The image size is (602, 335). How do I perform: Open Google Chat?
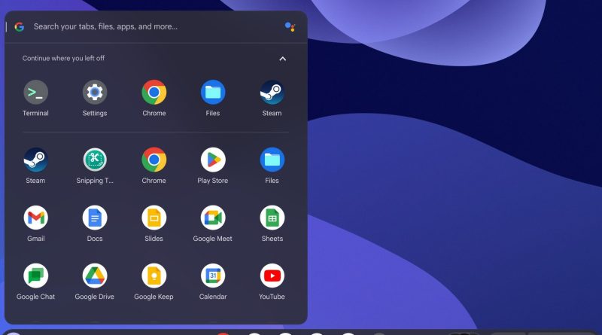click(x=35, y=276)
